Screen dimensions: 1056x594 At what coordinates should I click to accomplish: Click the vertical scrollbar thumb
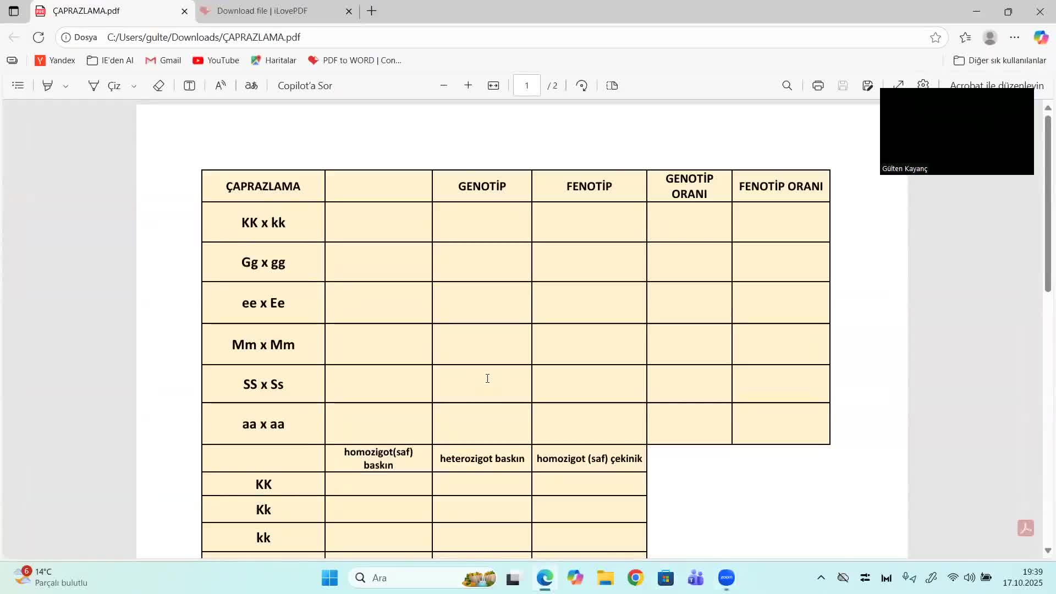tap(1048, 204)
